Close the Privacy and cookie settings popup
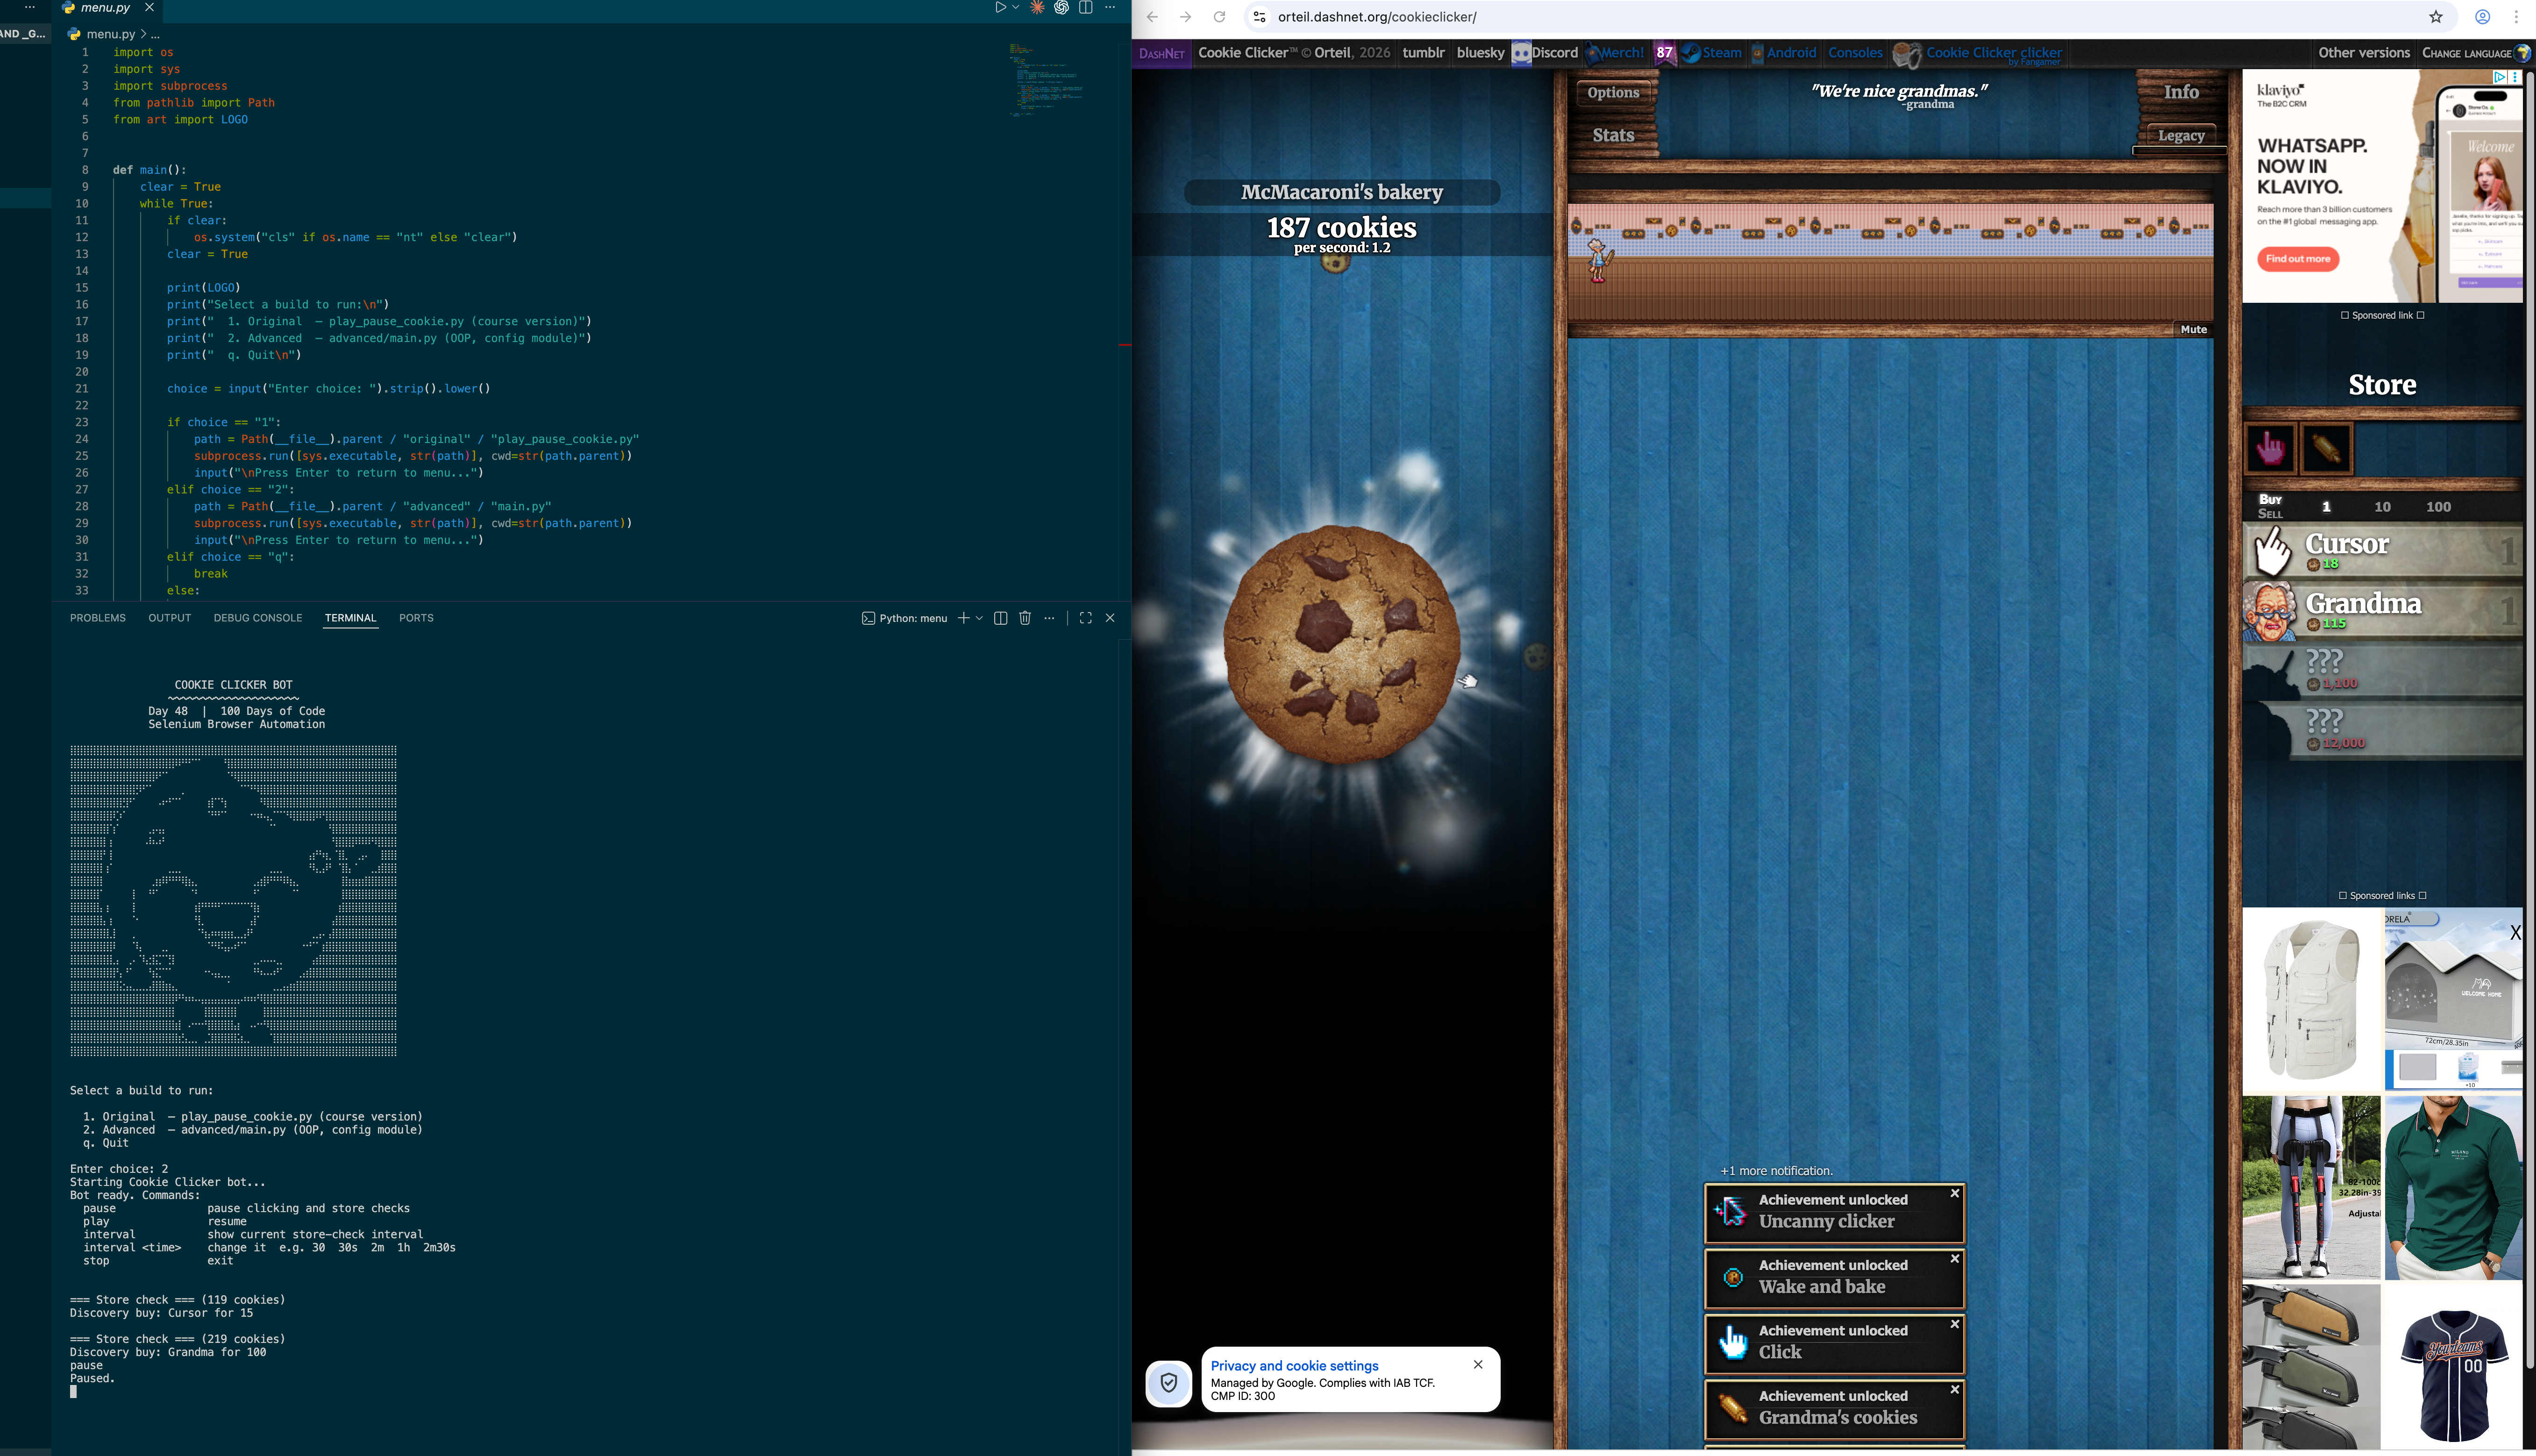This screenshot has width=2536, height=1456. (1477, 1365)
